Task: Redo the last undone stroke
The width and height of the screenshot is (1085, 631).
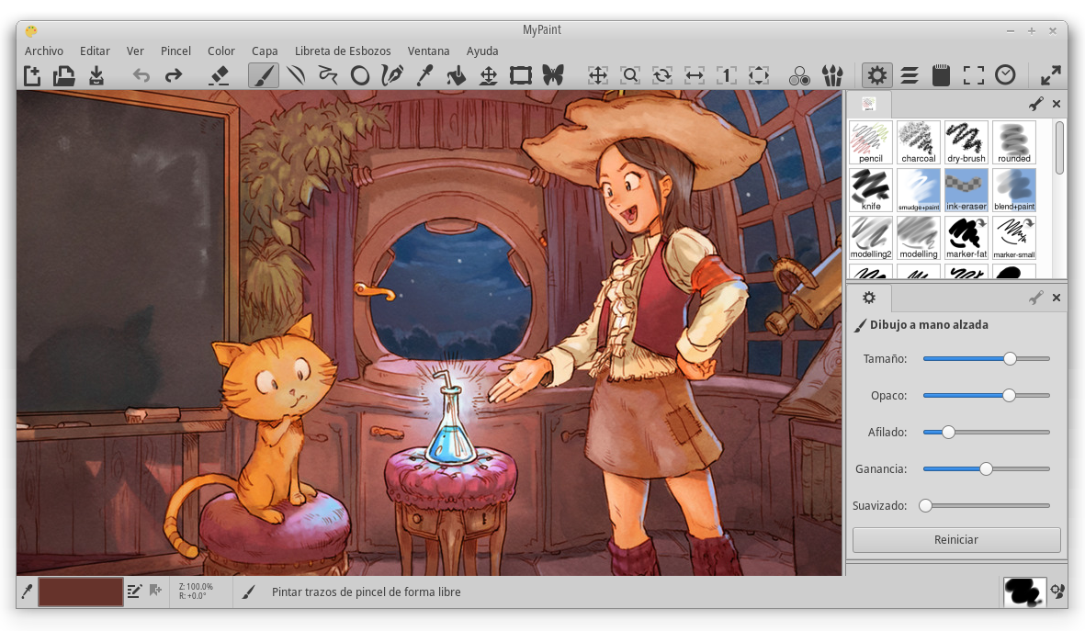Action: pyautogui.click(x=173, y=75)
